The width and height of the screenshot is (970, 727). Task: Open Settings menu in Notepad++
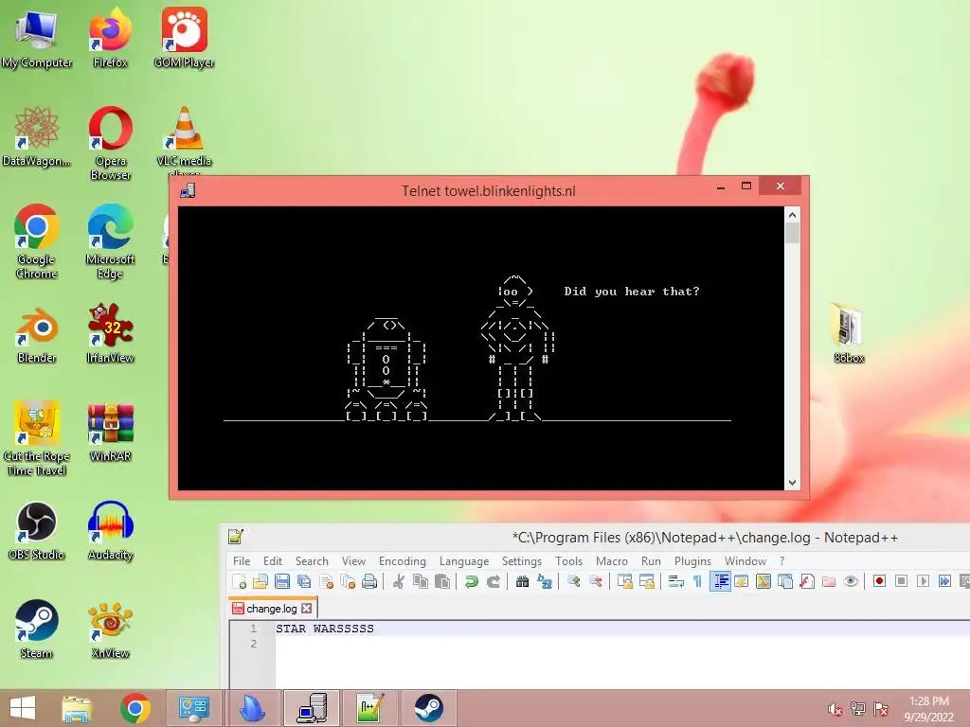coord(522,560)
